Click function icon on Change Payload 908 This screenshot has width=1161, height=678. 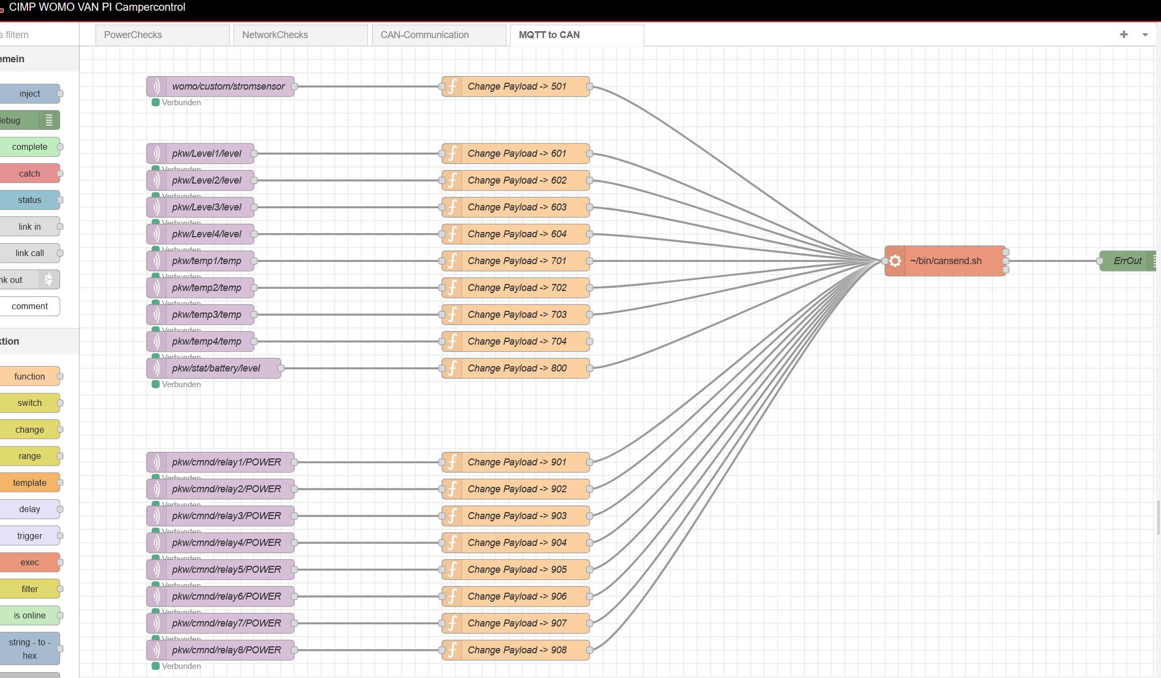click(452, 650)
